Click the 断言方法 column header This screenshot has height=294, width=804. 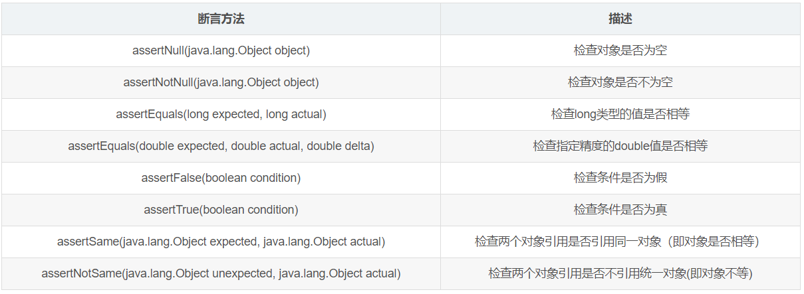221,19
